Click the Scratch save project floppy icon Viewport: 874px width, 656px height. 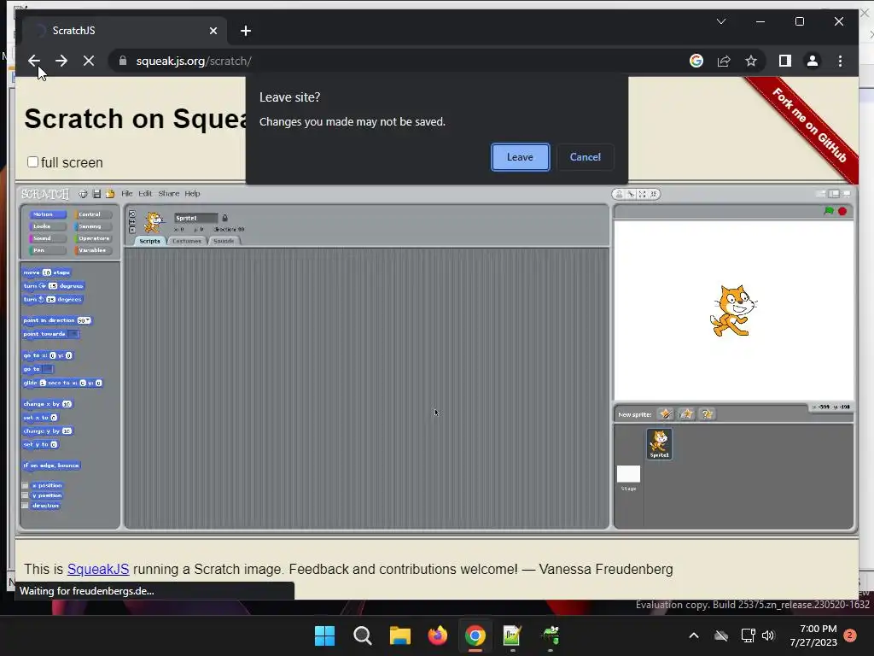(96, 194)
